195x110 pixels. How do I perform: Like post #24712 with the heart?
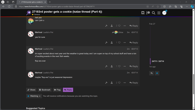tap(119, 43)
